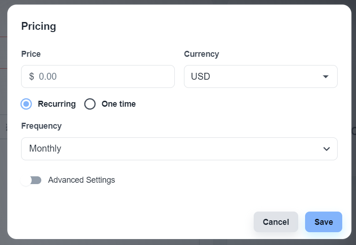Click the Price amount input field

pyautogui.click(x=103, y=76)
